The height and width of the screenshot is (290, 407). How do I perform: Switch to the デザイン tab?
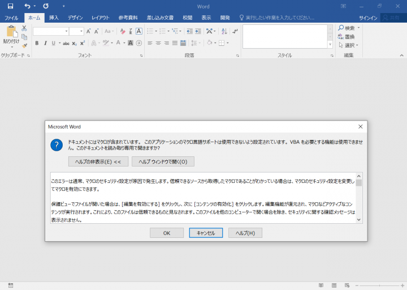point(75,18)
